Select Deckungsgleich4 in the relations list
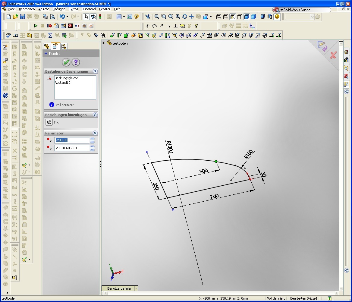The height and width of the screenshot is (302, 352). click(66, 78)
